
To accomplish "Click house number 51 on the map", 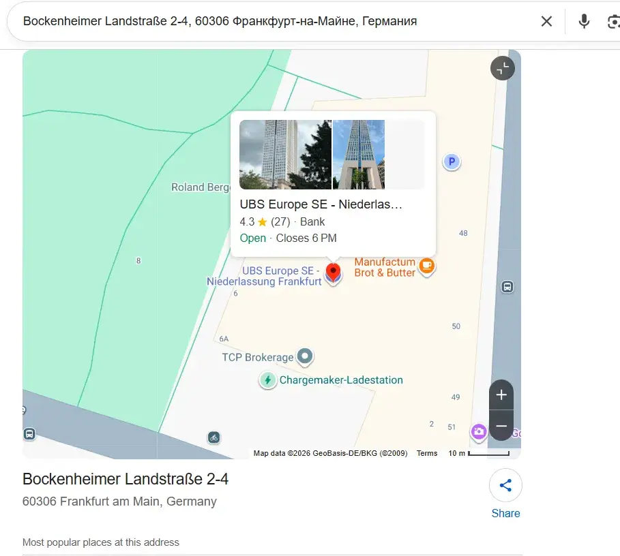I will click(x=452, y=427).
